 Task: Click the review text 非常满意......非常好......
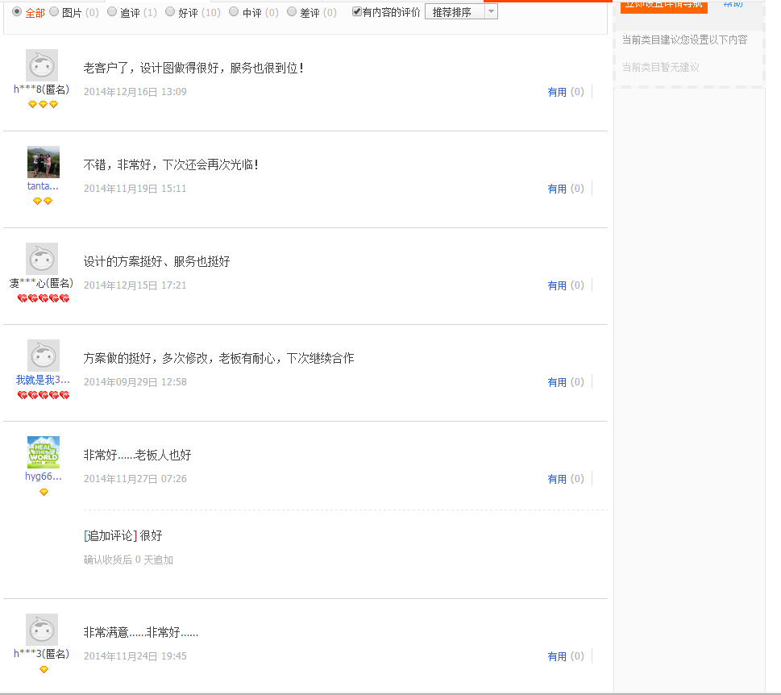click(x=141, y=633)
